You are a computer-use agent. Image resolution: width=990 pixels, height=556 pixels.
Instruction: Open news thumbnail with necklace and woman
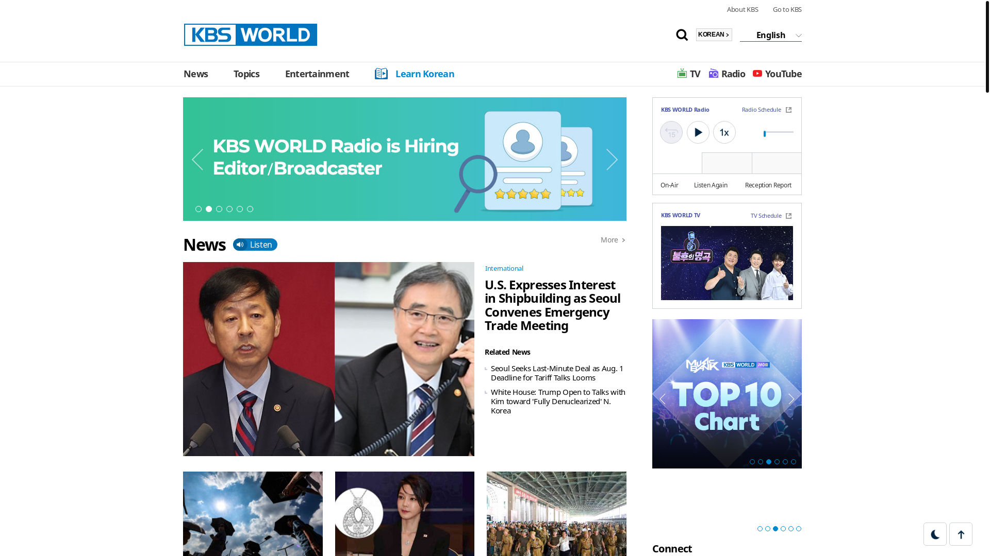tap(405, 514)
